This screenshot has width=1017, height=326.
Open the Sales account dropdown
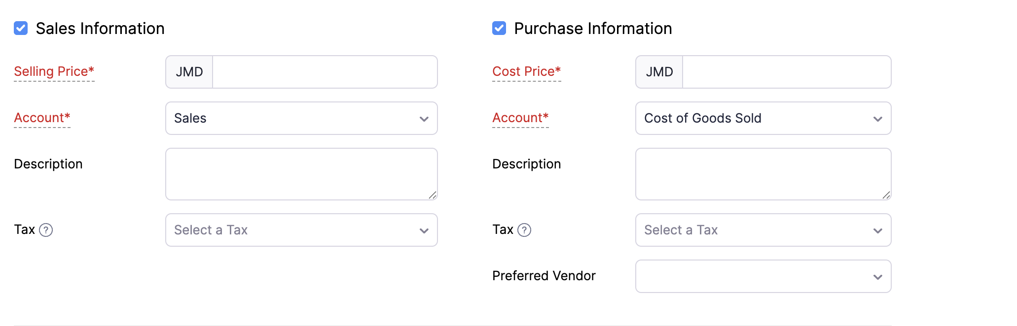(301, 118)
